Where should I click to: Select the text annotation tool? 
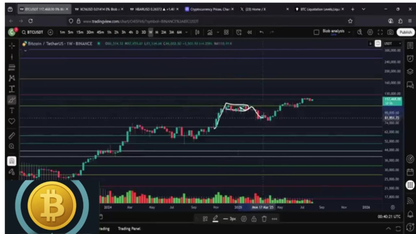(x=12, y=110)
